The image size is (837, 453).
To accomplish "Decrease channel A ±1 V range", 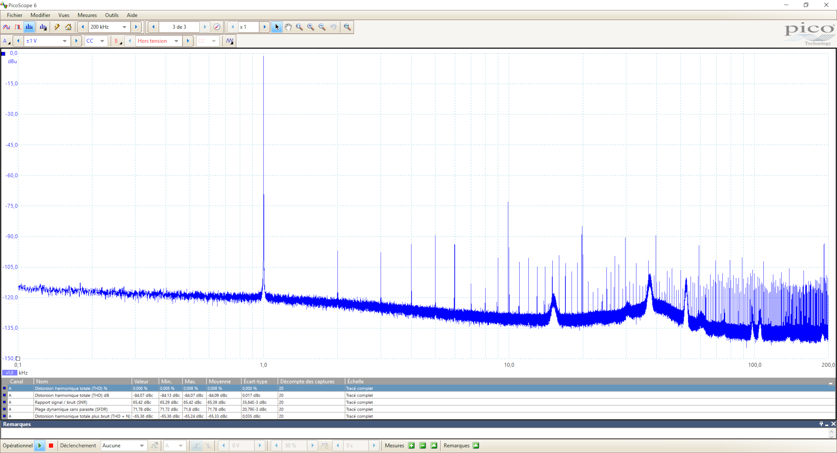I will pos(18,41).
